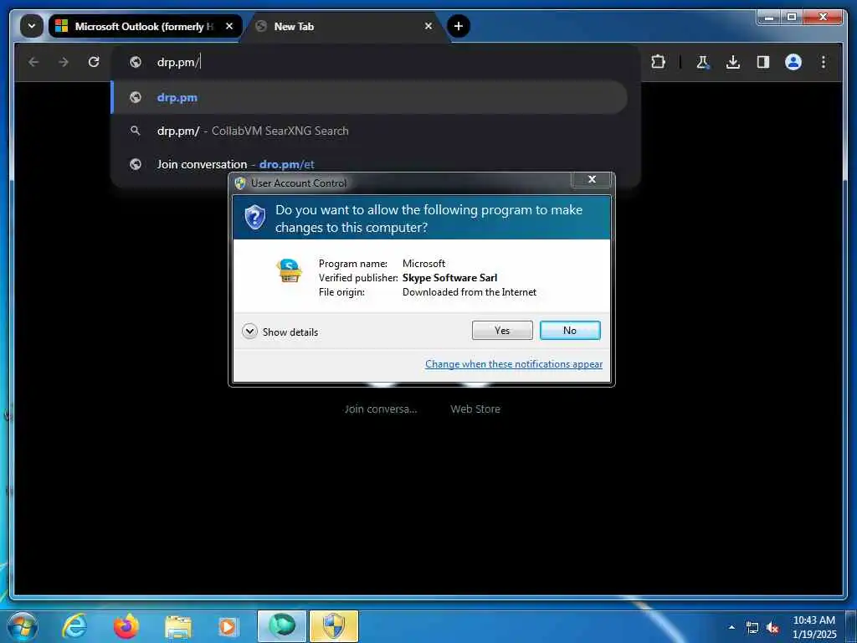Viewport: 857px width, 643px height.
Task: Launch Internet Explorer from taskbar
Action: (74, 626)
